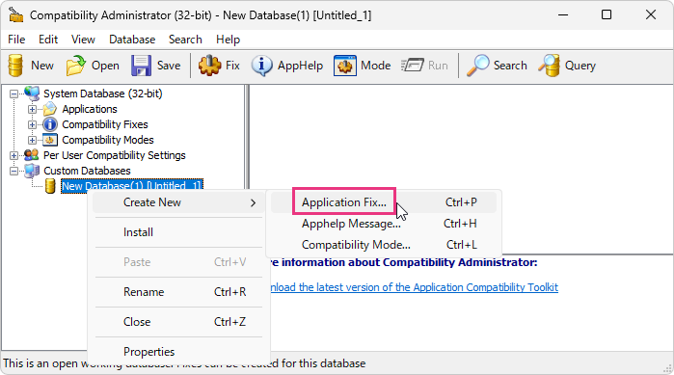Click the New database toolbar icon

[x=15, y=66]
